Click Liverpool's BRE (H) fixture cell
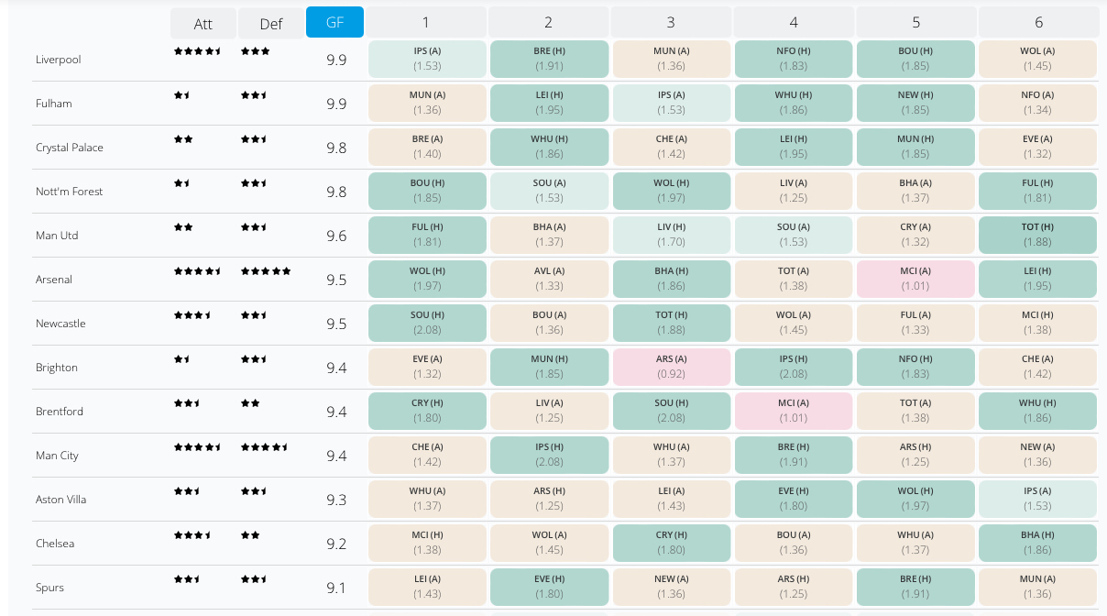Screen dimensions: 1107x616 pos(549,59)
